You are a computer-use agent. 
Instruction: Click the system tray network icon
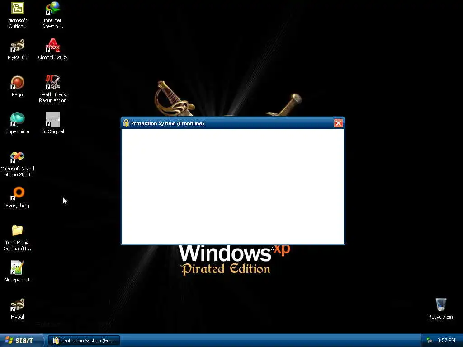(x=430, y=341)
